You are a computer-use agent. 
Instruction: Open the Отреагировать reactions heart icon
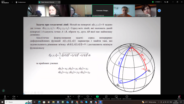point(88,97)
